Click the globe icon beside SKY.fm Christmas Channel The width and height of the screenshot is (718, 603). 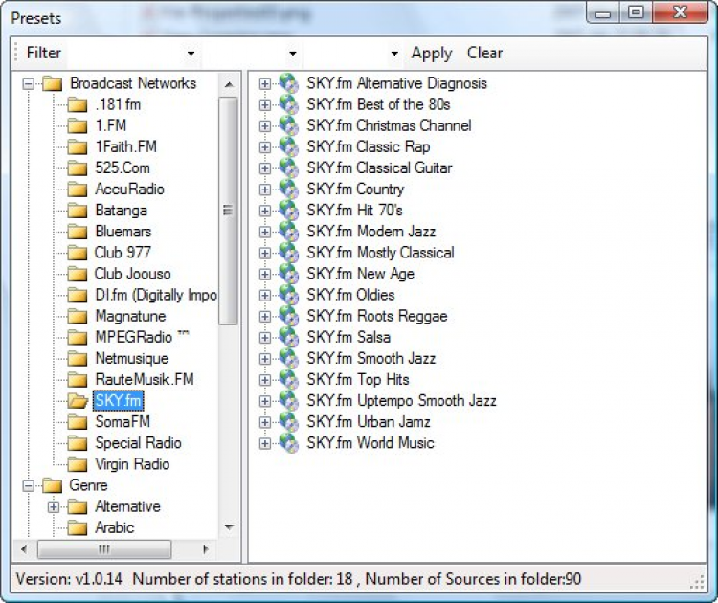[289, 125]
